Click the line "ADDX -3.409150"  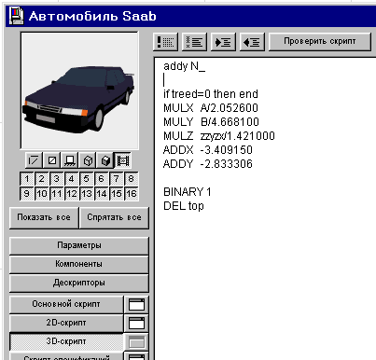[208, 150]
